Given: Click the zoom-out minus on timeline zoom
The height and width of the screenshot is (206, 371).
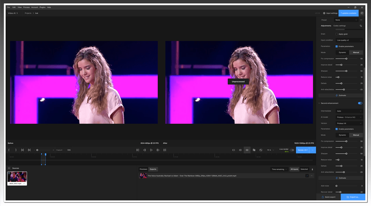Looking at the screenshot, I should pos(34,150).
